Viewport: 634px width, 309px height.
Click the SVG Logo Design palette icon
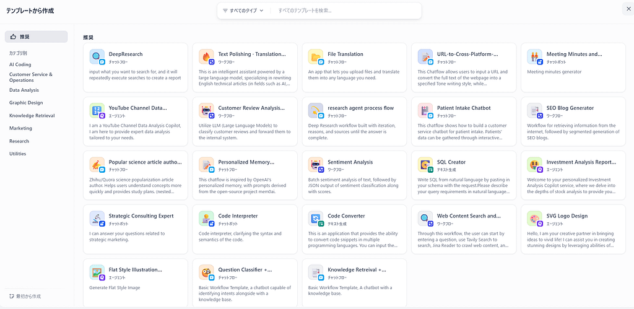tap(535, 219)
